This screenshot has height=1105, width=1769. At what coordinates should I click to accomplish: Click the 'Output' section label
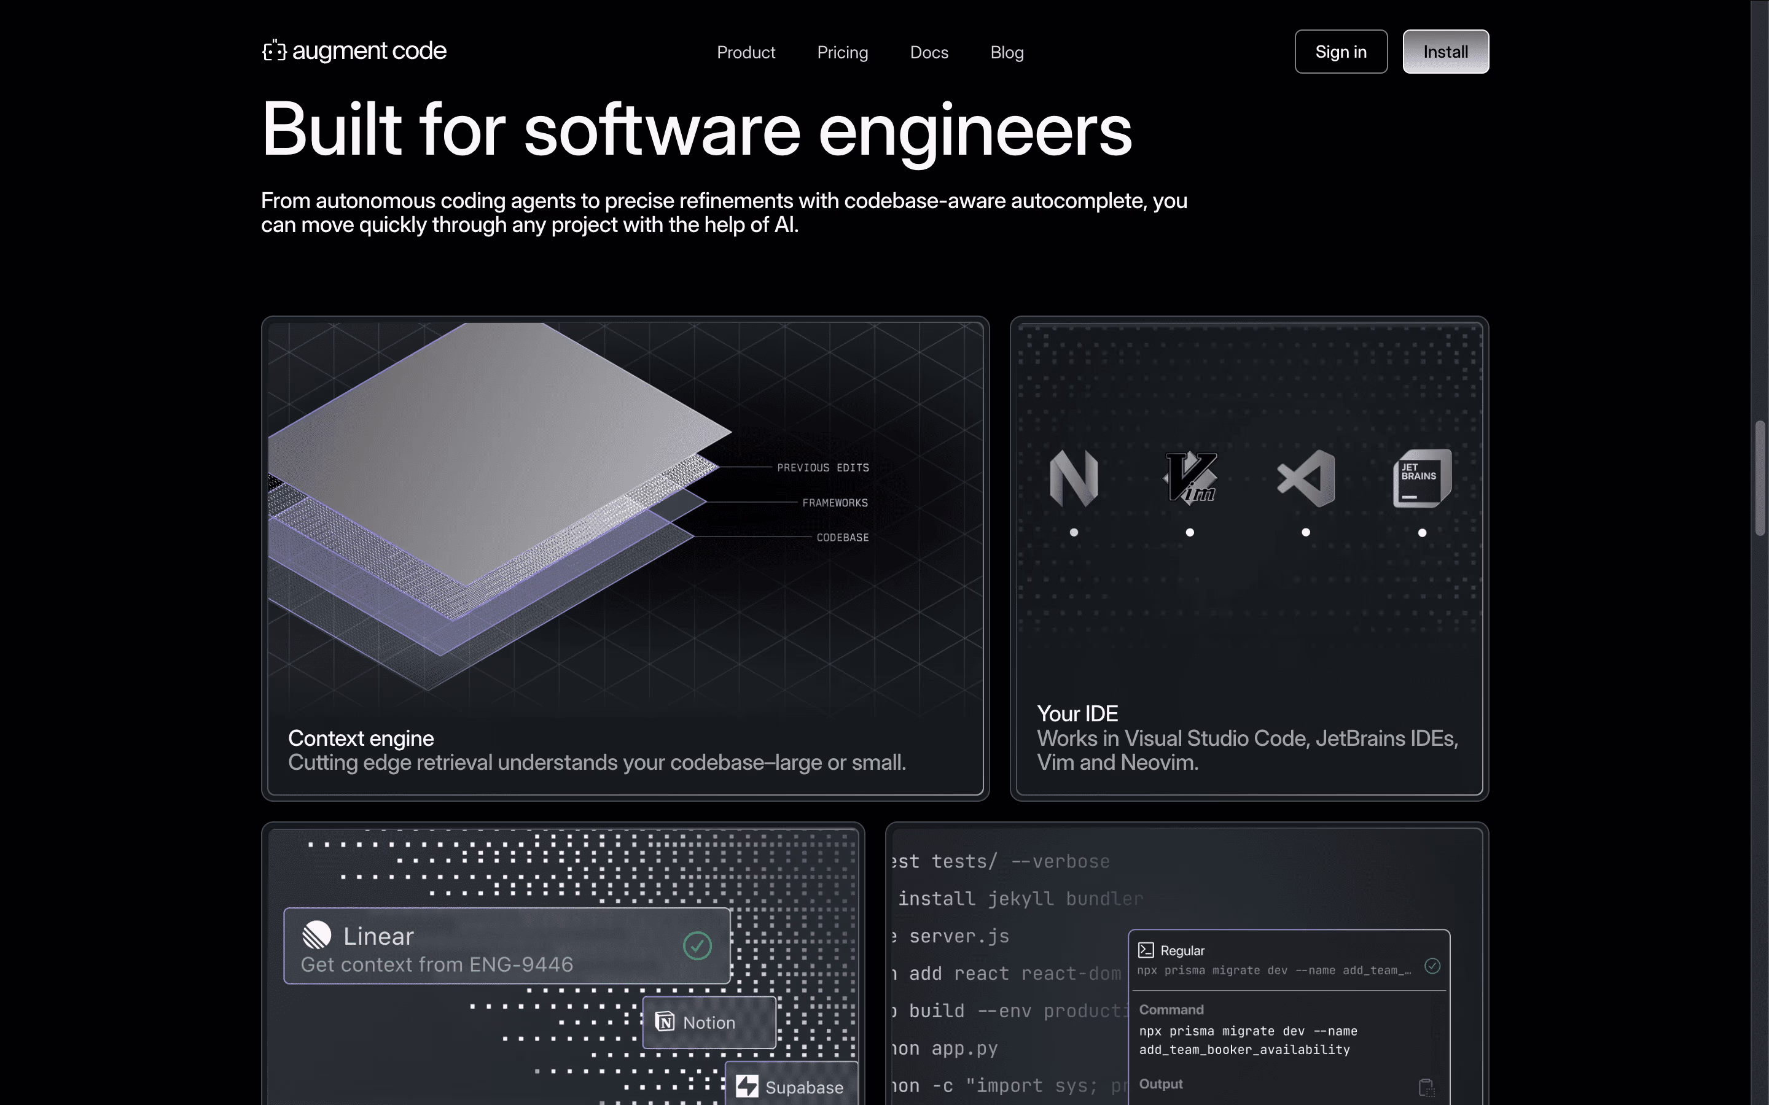coord(1161,1084)
